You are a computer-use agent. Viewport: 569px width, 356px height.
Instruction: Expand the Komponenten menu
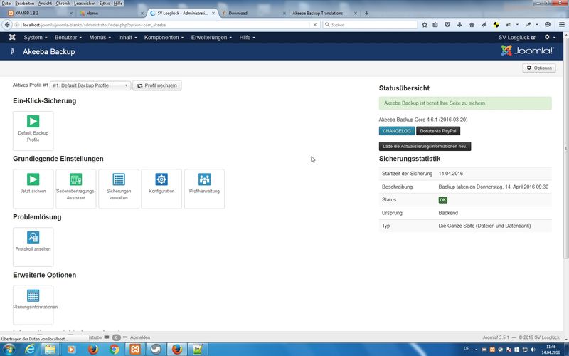[x=164, y=38]
